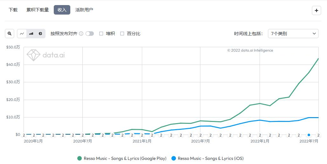The width and height of the screenshot is (327, 164).
Task: Switch to bar chart view icon
Action: click(x=31, y=34)
